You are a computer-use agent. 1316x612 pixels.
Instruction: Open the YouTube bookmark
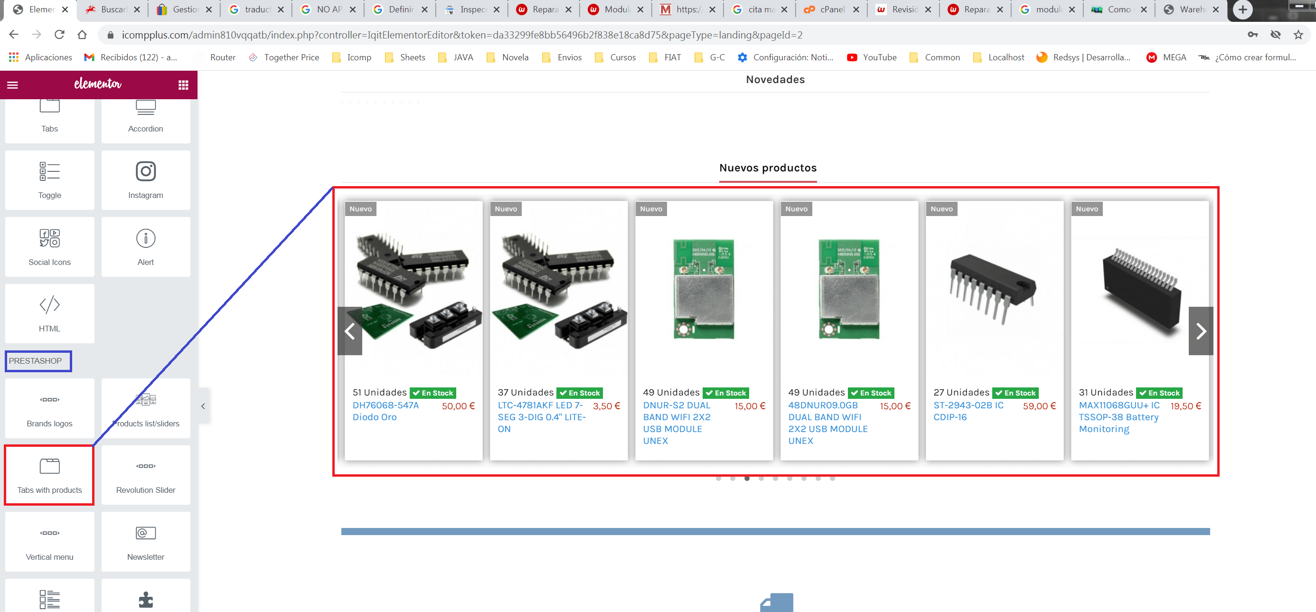tap(872, 57)
